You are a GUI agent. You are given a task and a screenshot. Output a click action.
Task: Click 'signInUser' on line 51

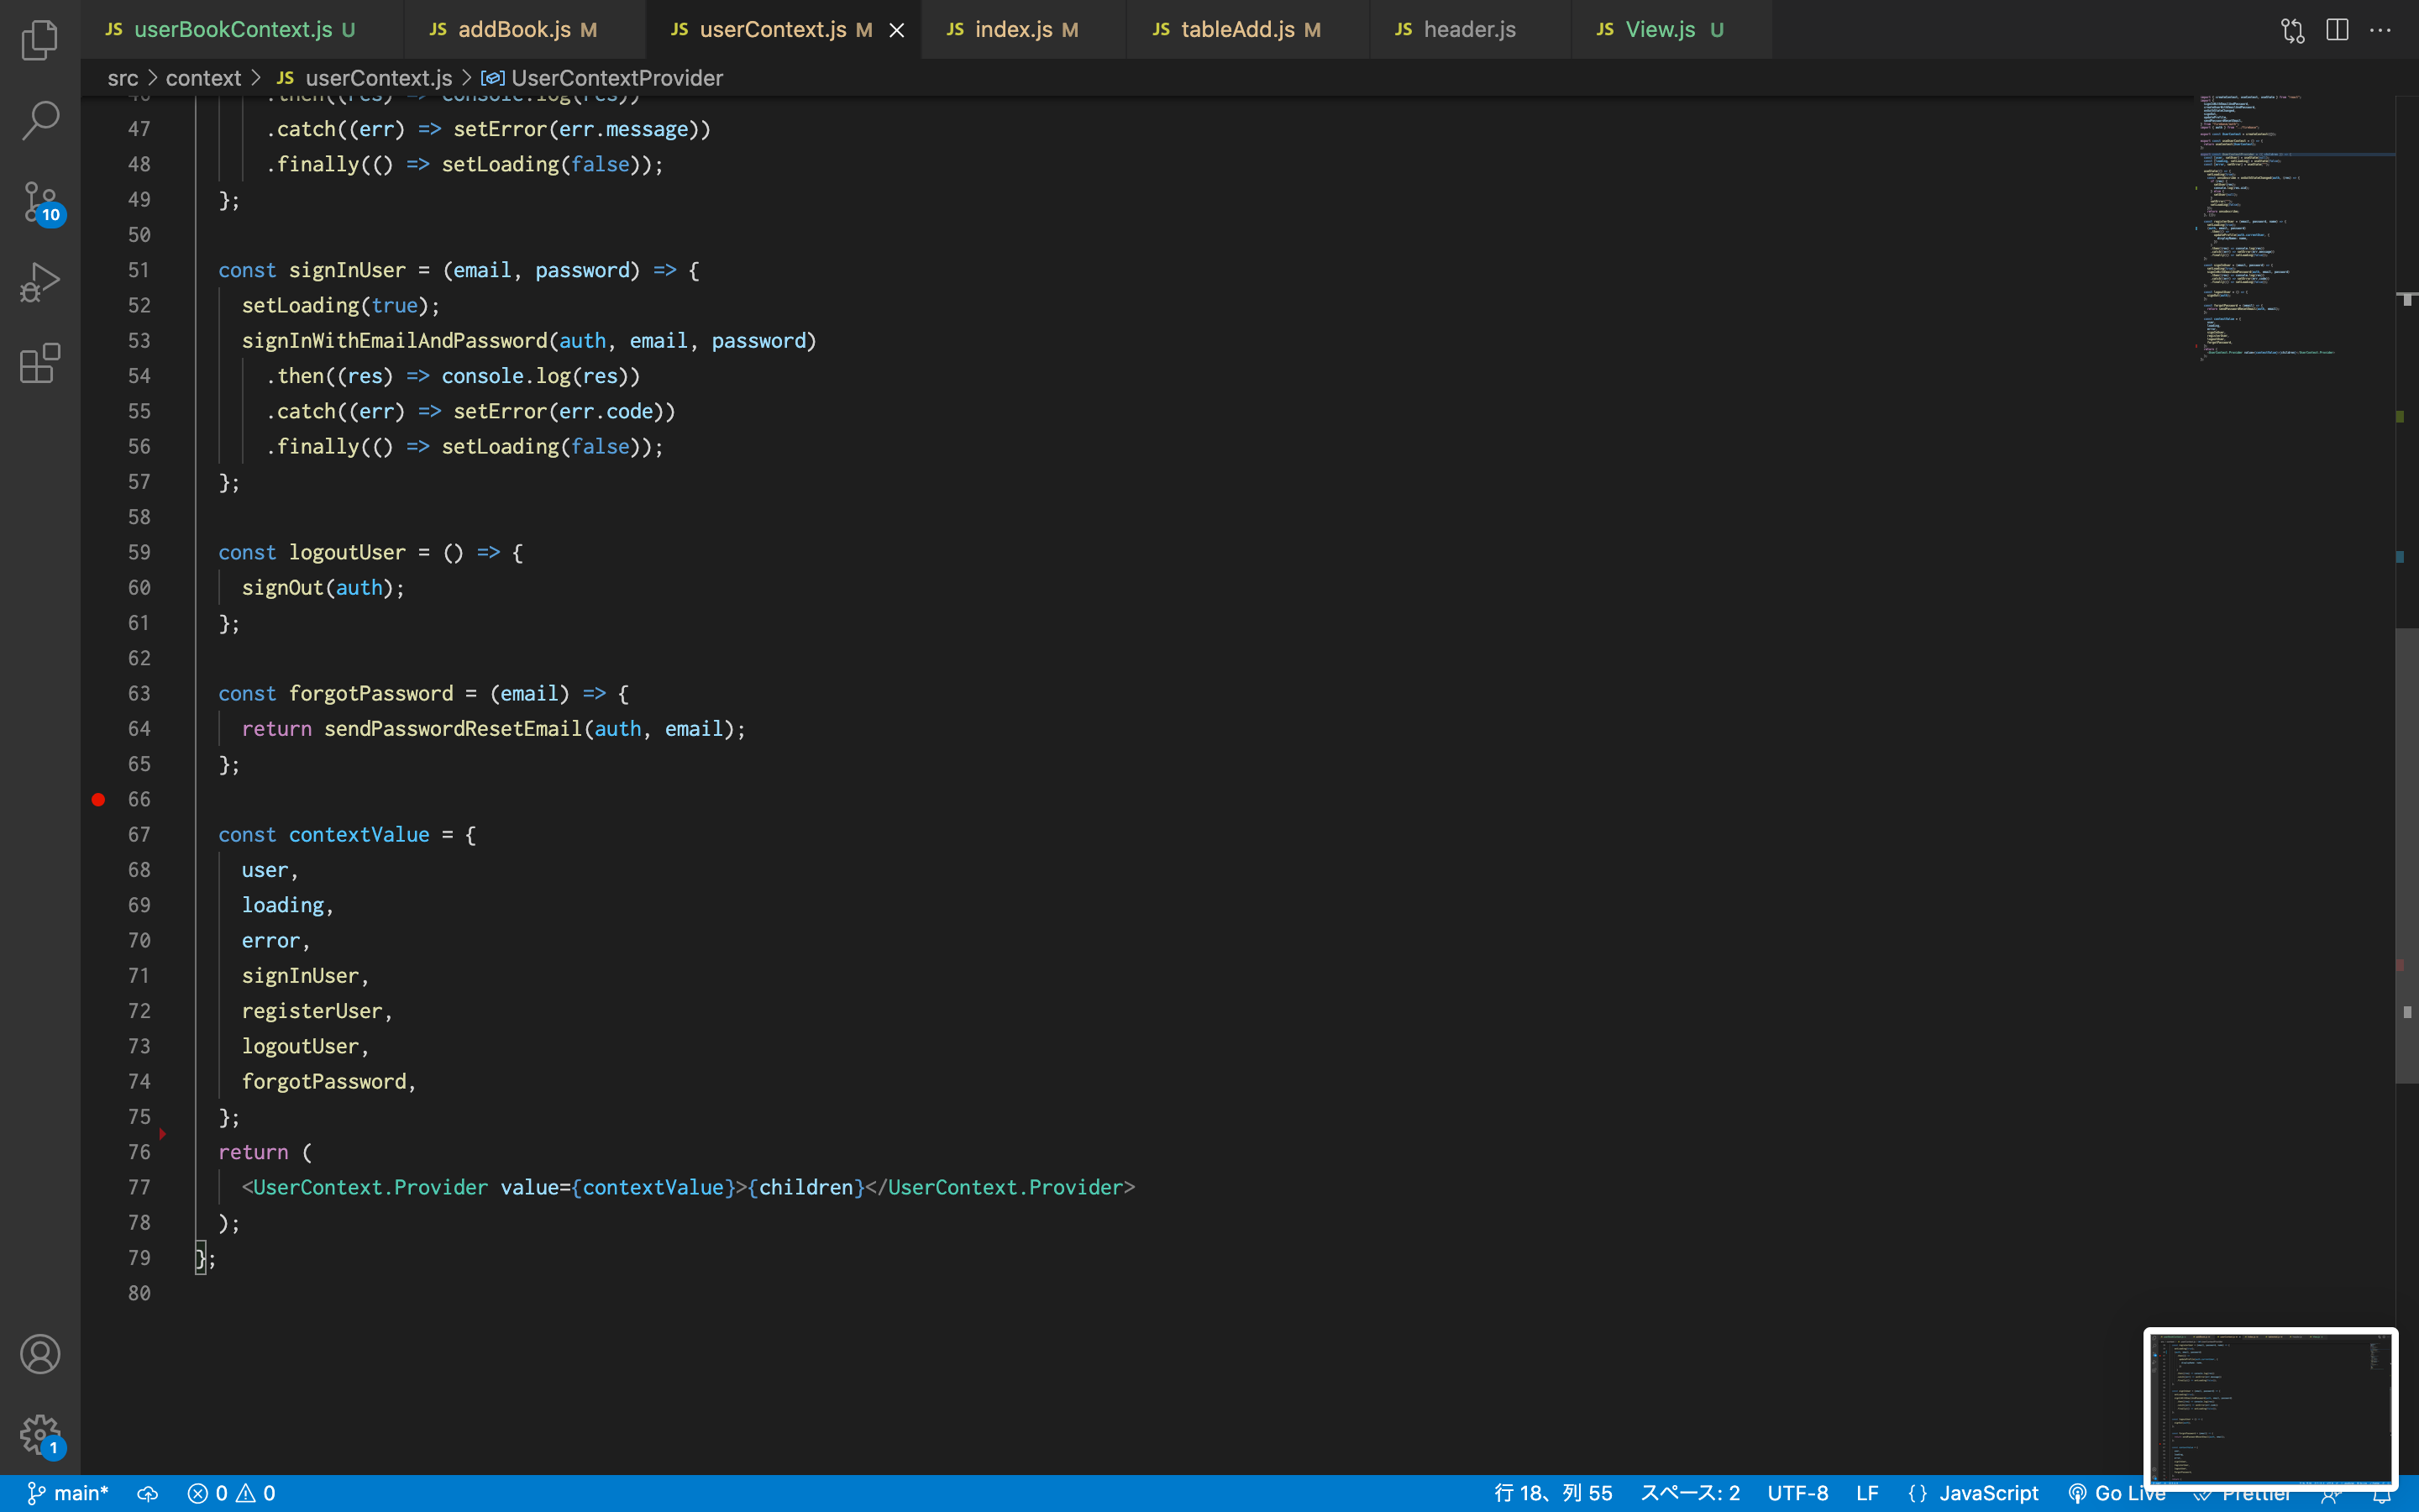(x=347, y=270)
